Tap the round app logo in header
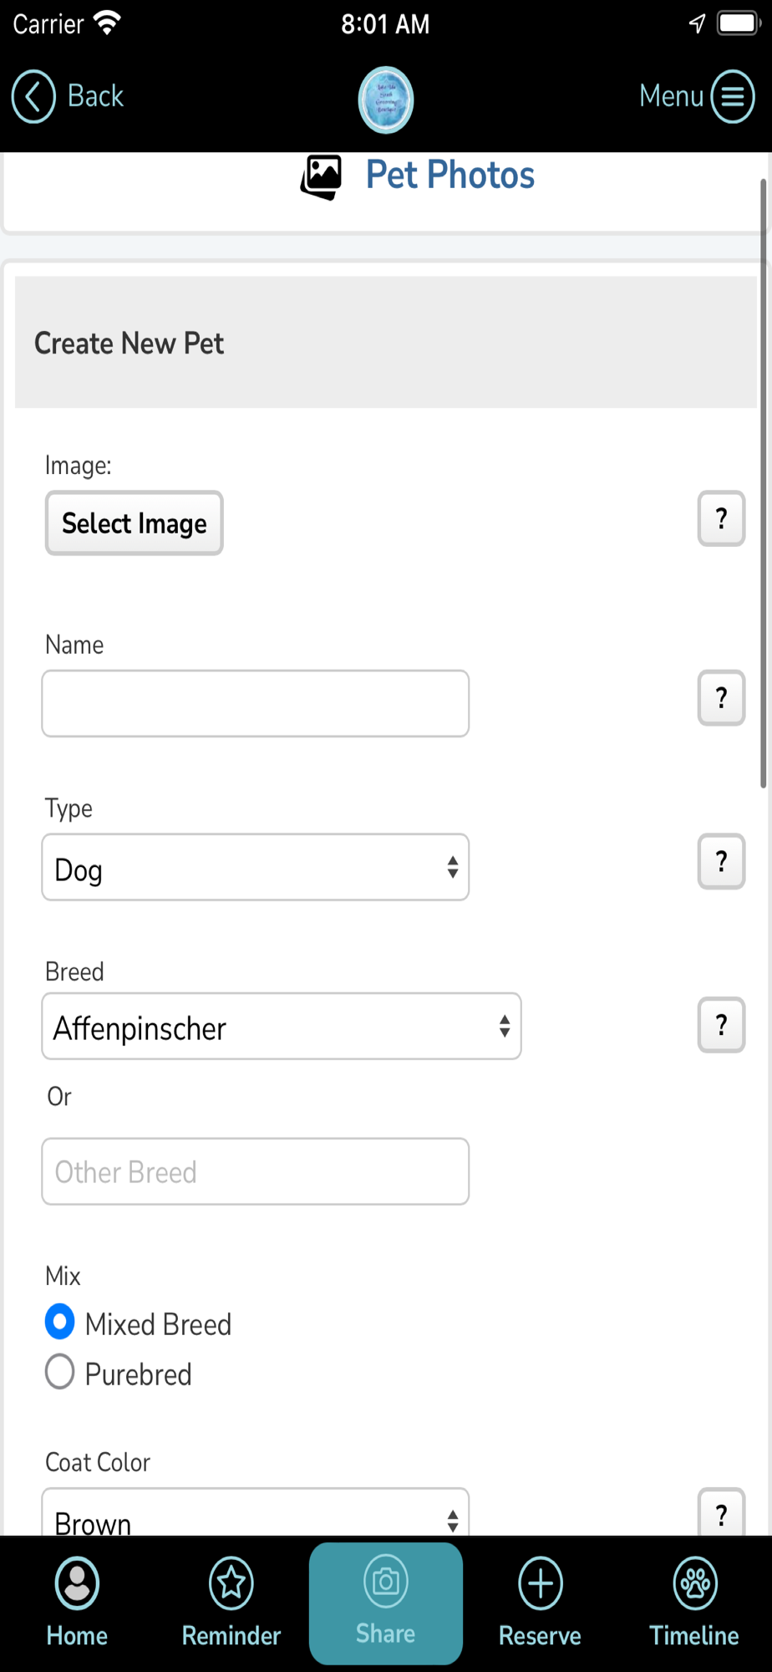 coord(386,99)
